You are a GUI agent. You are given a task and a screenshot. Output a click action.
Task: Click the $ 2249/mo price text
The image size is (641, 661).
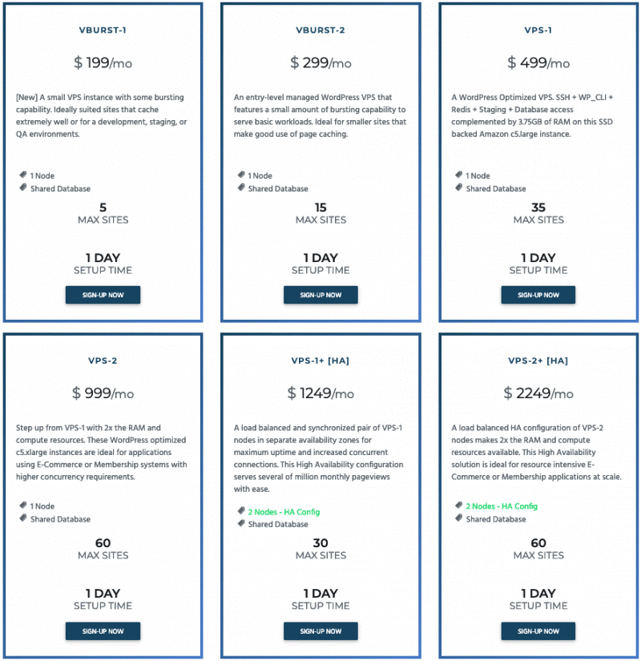coord(538,393)
